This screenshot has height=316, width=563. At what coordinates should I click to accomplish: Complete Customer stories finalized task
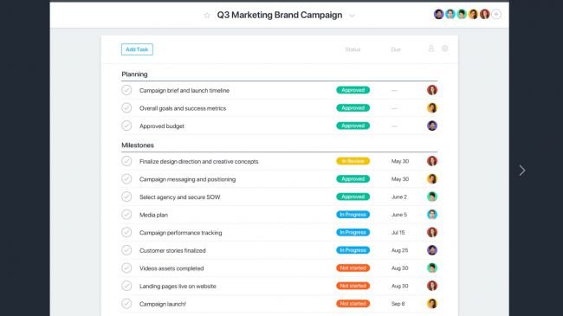click(x=126, y=250)
